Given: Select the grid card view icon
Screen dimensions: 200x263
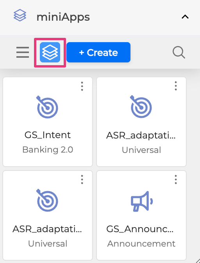Looking at the screenshot, I should (50, 52).
